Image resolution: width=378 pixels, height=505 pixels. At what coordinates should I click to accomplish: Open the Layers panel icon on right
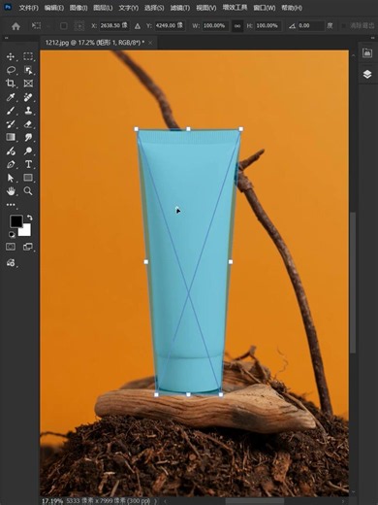(367, 75)
